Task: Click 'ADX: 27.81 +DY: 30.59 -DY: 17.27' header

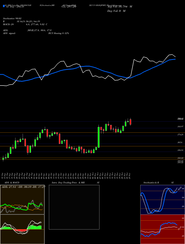Action: (x=23, y=187)
